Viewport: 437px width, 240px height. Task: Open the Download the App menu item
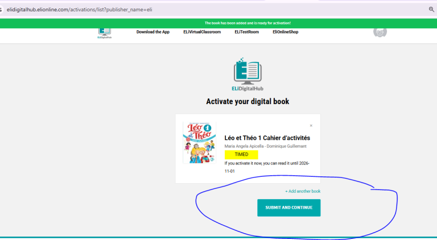pyautogui.click(x=153, y=32)
